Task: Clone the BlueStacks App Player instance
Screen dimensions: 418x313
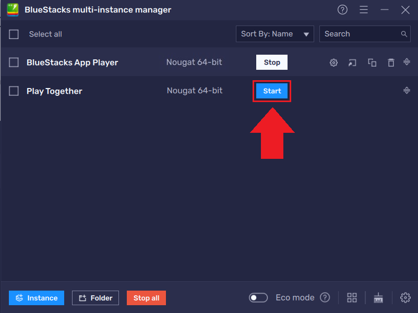Action: (372, 62)
